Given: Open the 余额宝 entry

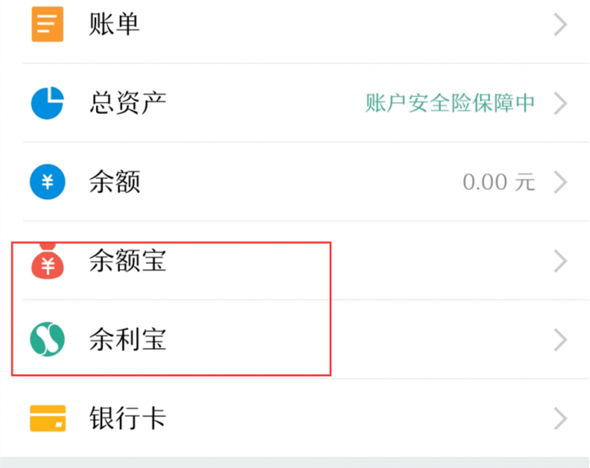Looking at the screenshot, I should [127, 261].
